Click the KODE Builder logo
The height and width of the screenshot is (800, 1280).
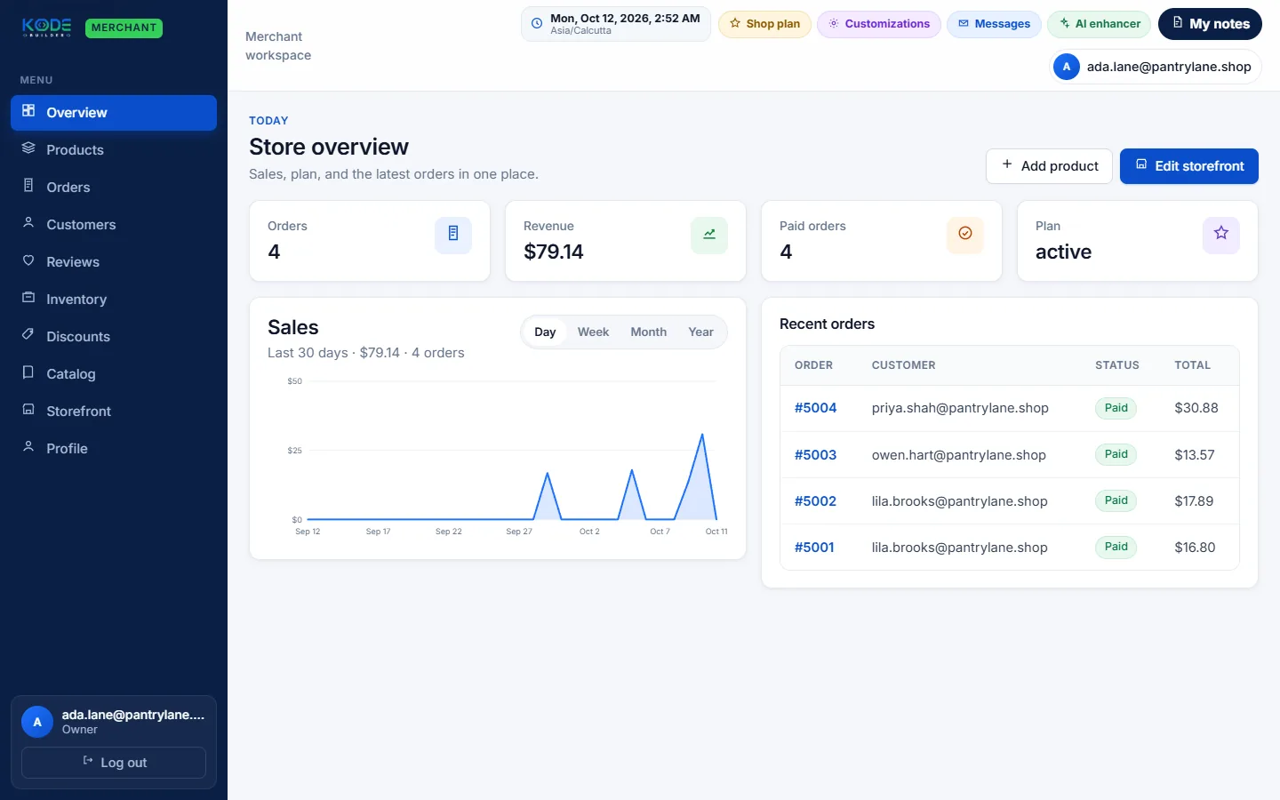coord(47,28)
